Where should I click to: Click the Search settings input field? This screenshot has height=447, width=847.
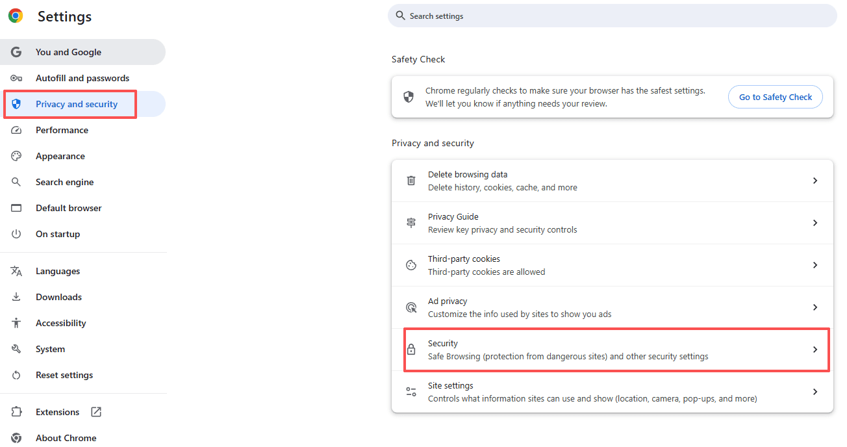coord(613,16)
